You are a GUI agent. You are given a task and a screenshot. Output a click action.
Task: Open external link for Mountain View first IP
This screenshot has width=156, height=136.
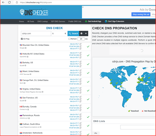click(80, 44)
